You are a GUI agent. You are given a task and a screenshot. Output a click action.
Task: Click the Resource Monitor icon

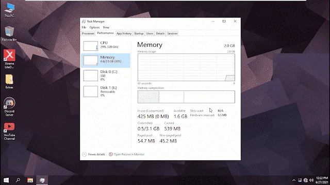click(111, 154)
